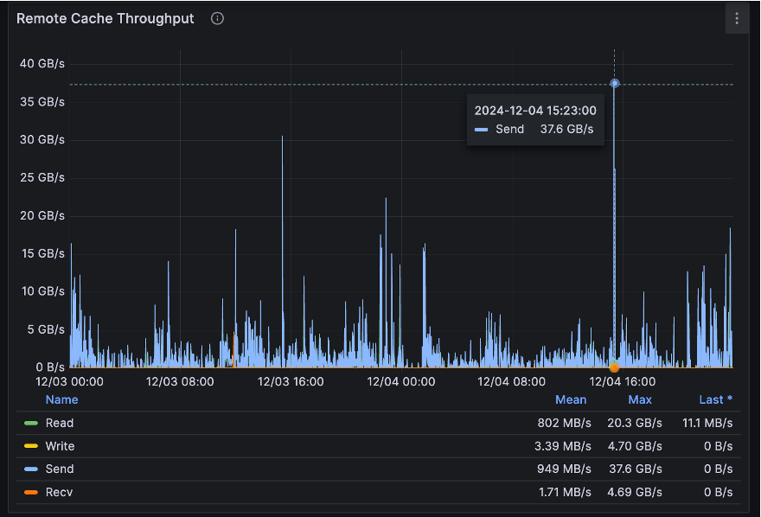Sort legend by the Mean column

[x=571, y=399]
